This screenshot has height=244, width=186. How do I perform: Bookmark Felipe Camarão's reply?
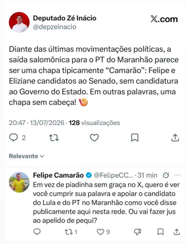coord(160,232)
